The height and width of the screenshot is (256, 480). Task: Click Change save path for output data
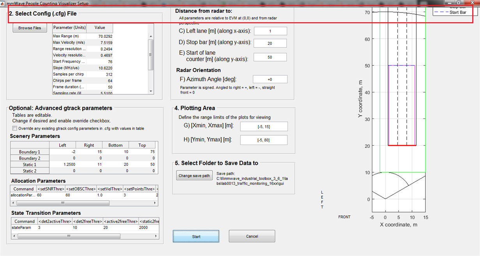(x=194, y=175)
